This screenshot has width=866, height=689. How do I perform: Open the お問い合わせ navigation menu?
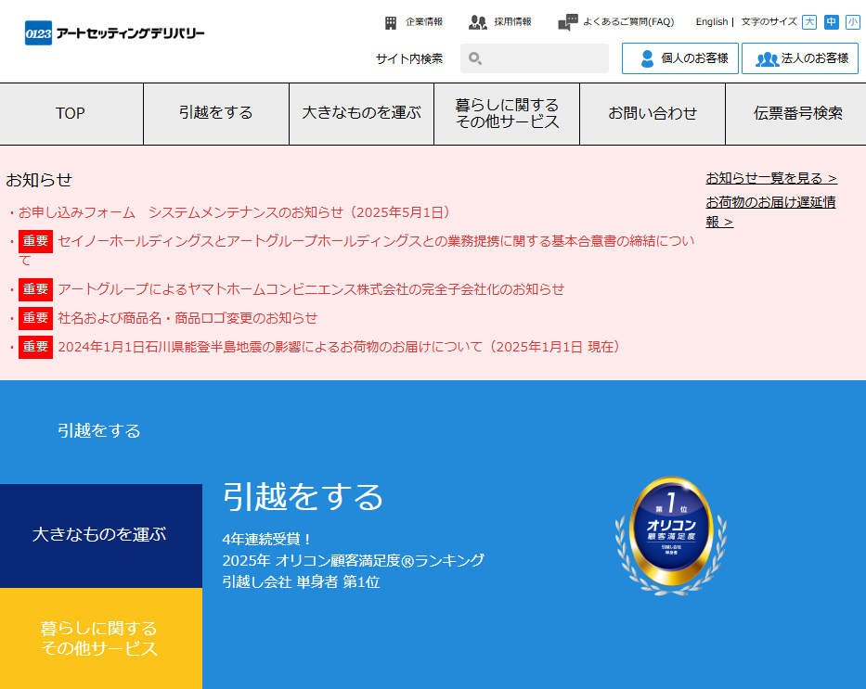pyautogui.click(x=653, y=114)
